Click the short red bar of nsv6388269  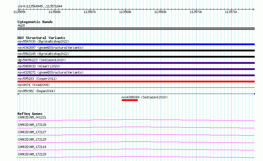[130, 100]
